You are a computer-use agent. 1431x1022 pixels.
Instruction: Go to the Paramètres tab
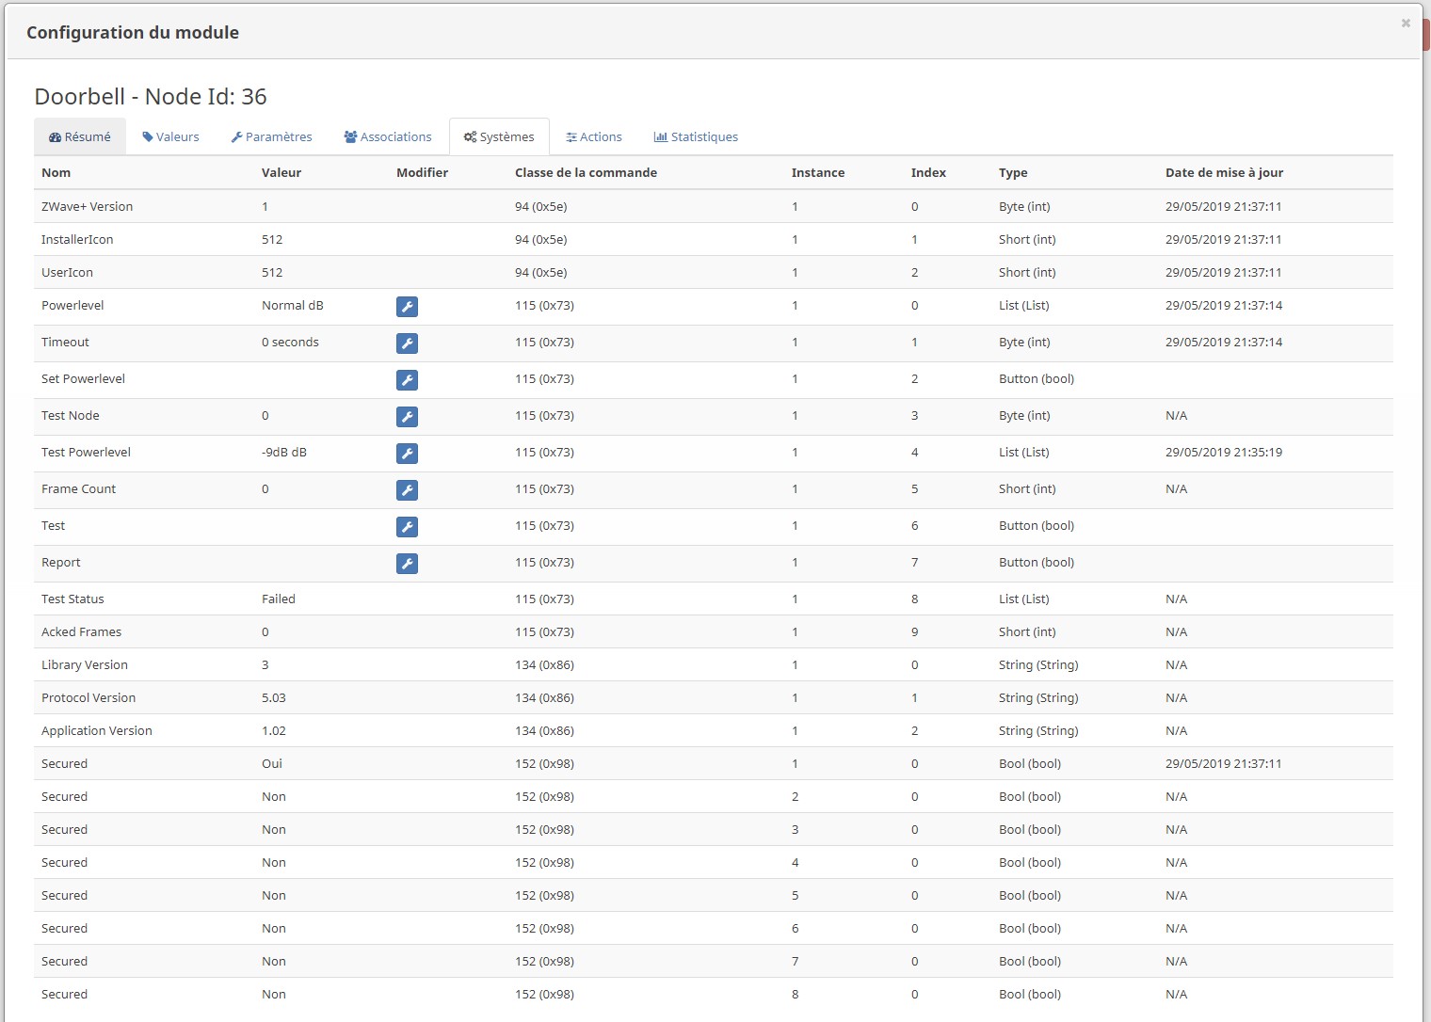click(271, 136)
